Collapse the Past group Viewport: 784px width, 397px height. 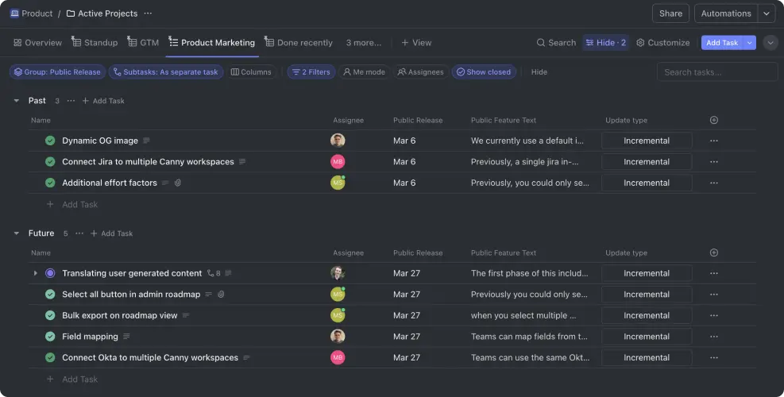(x=17, y=101)
